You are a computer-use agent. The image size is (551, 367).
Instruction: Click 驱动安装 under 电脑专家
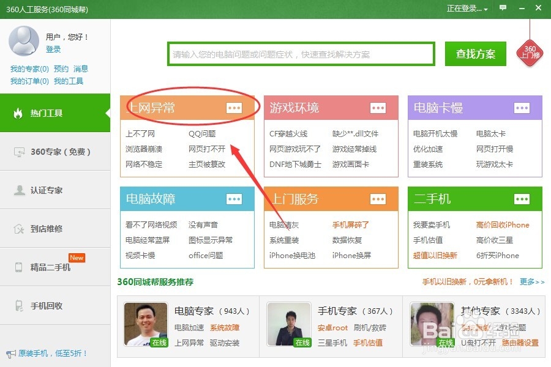(x=225, y=343)
